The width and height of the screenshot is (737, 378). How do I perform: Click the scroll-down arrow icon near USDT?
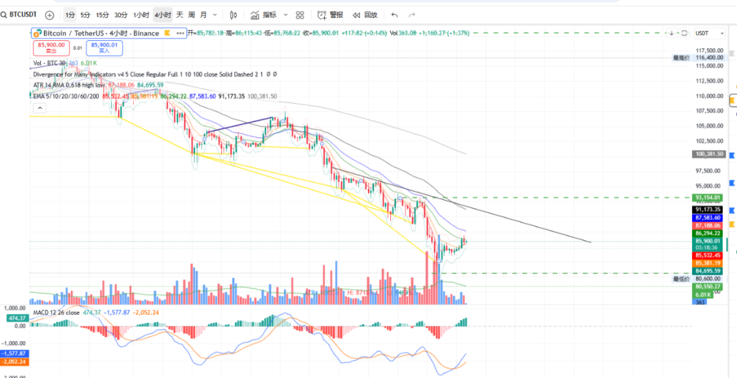[671, 33]
